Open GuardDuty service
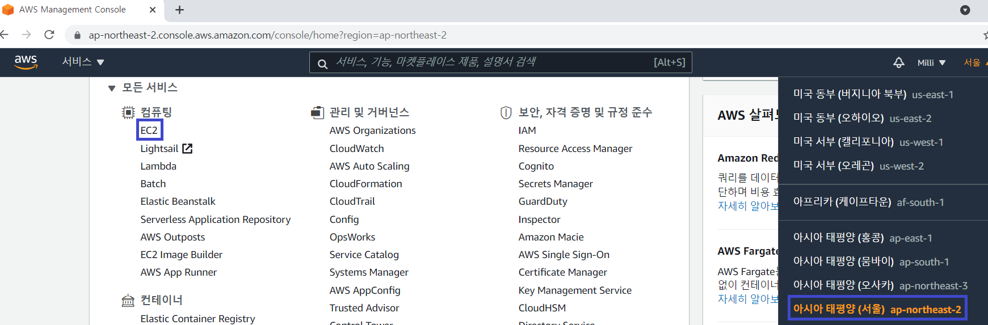 point(543,201)
